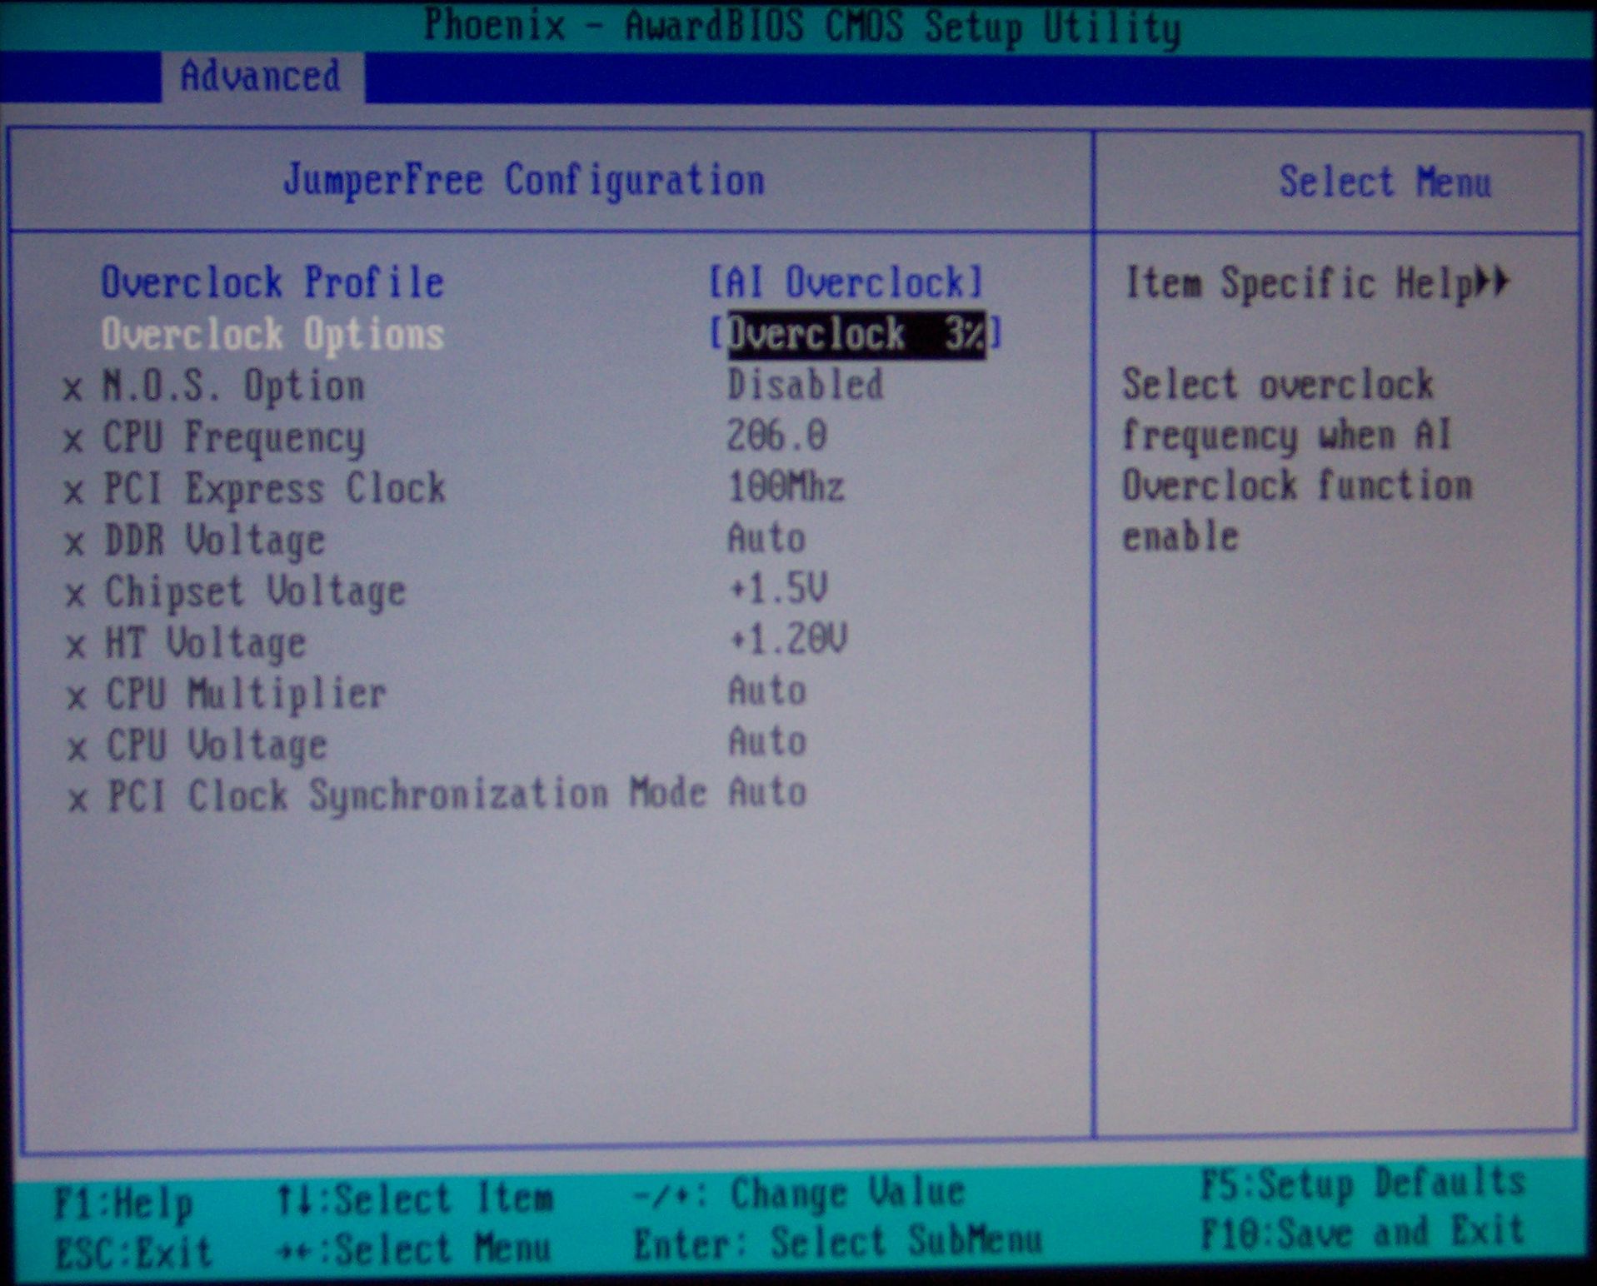Select the Overclock Options row label
This screenshot has height=1286, width=1597.
click(x=273, y=336)
